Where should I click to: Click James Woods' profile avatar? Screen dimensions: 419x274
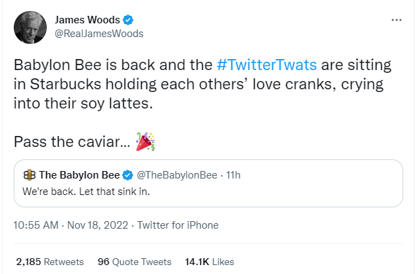click(30, 27)
